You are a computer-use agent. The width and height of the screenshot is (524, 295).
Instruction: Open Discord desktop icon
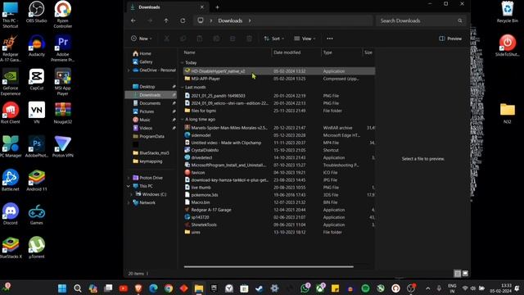click(11, 214)
